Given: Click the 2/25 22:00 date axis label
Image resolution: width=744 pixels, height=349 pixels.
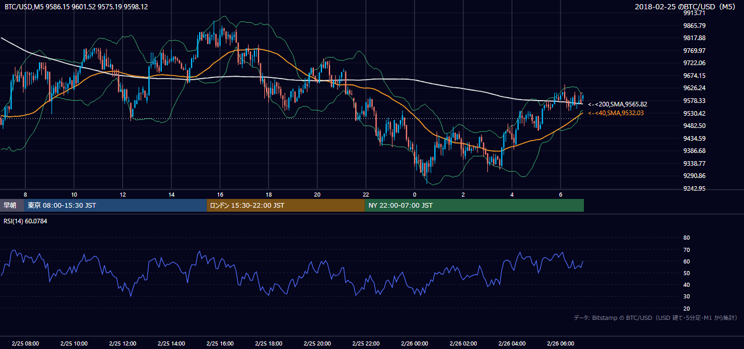Looking at the screenshot, I should [x=366, y=344].
